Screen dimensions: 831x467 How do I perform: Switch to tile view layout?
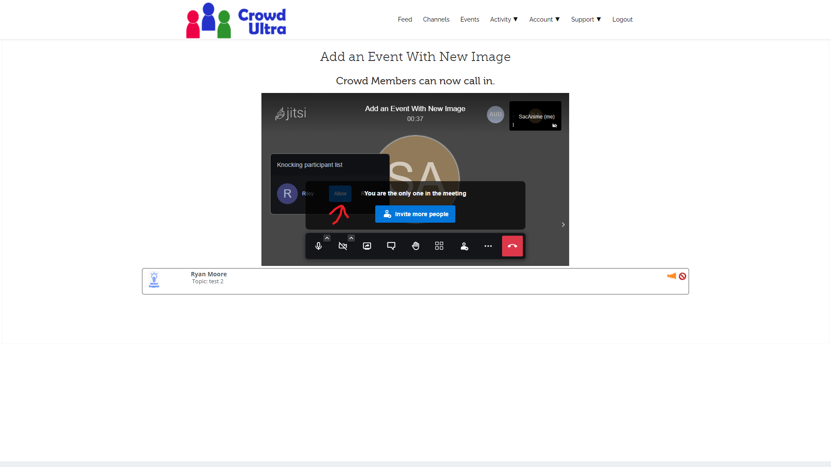click(x=439, y=246)
